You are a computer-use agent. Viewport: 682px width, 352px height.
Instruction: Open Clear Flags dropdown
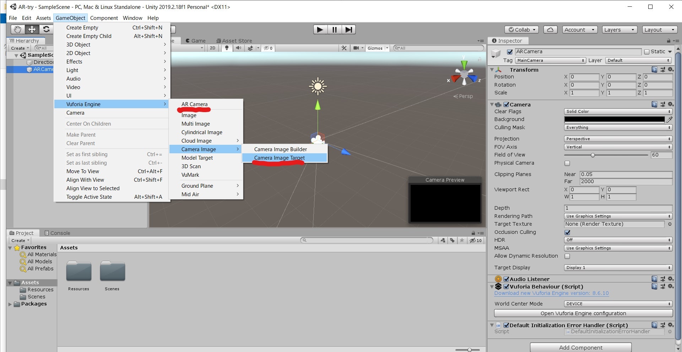(x=618, y=111)
